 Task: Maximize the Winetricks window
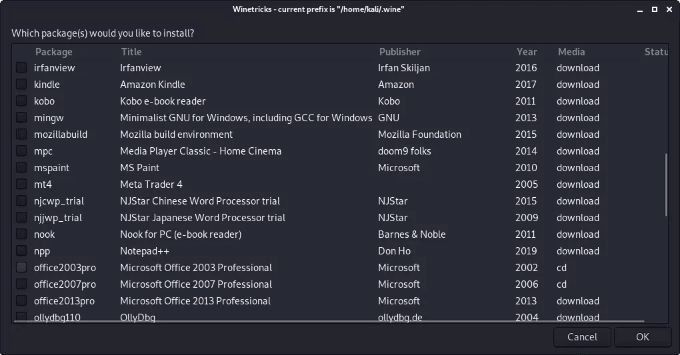[x=655, y=9]
